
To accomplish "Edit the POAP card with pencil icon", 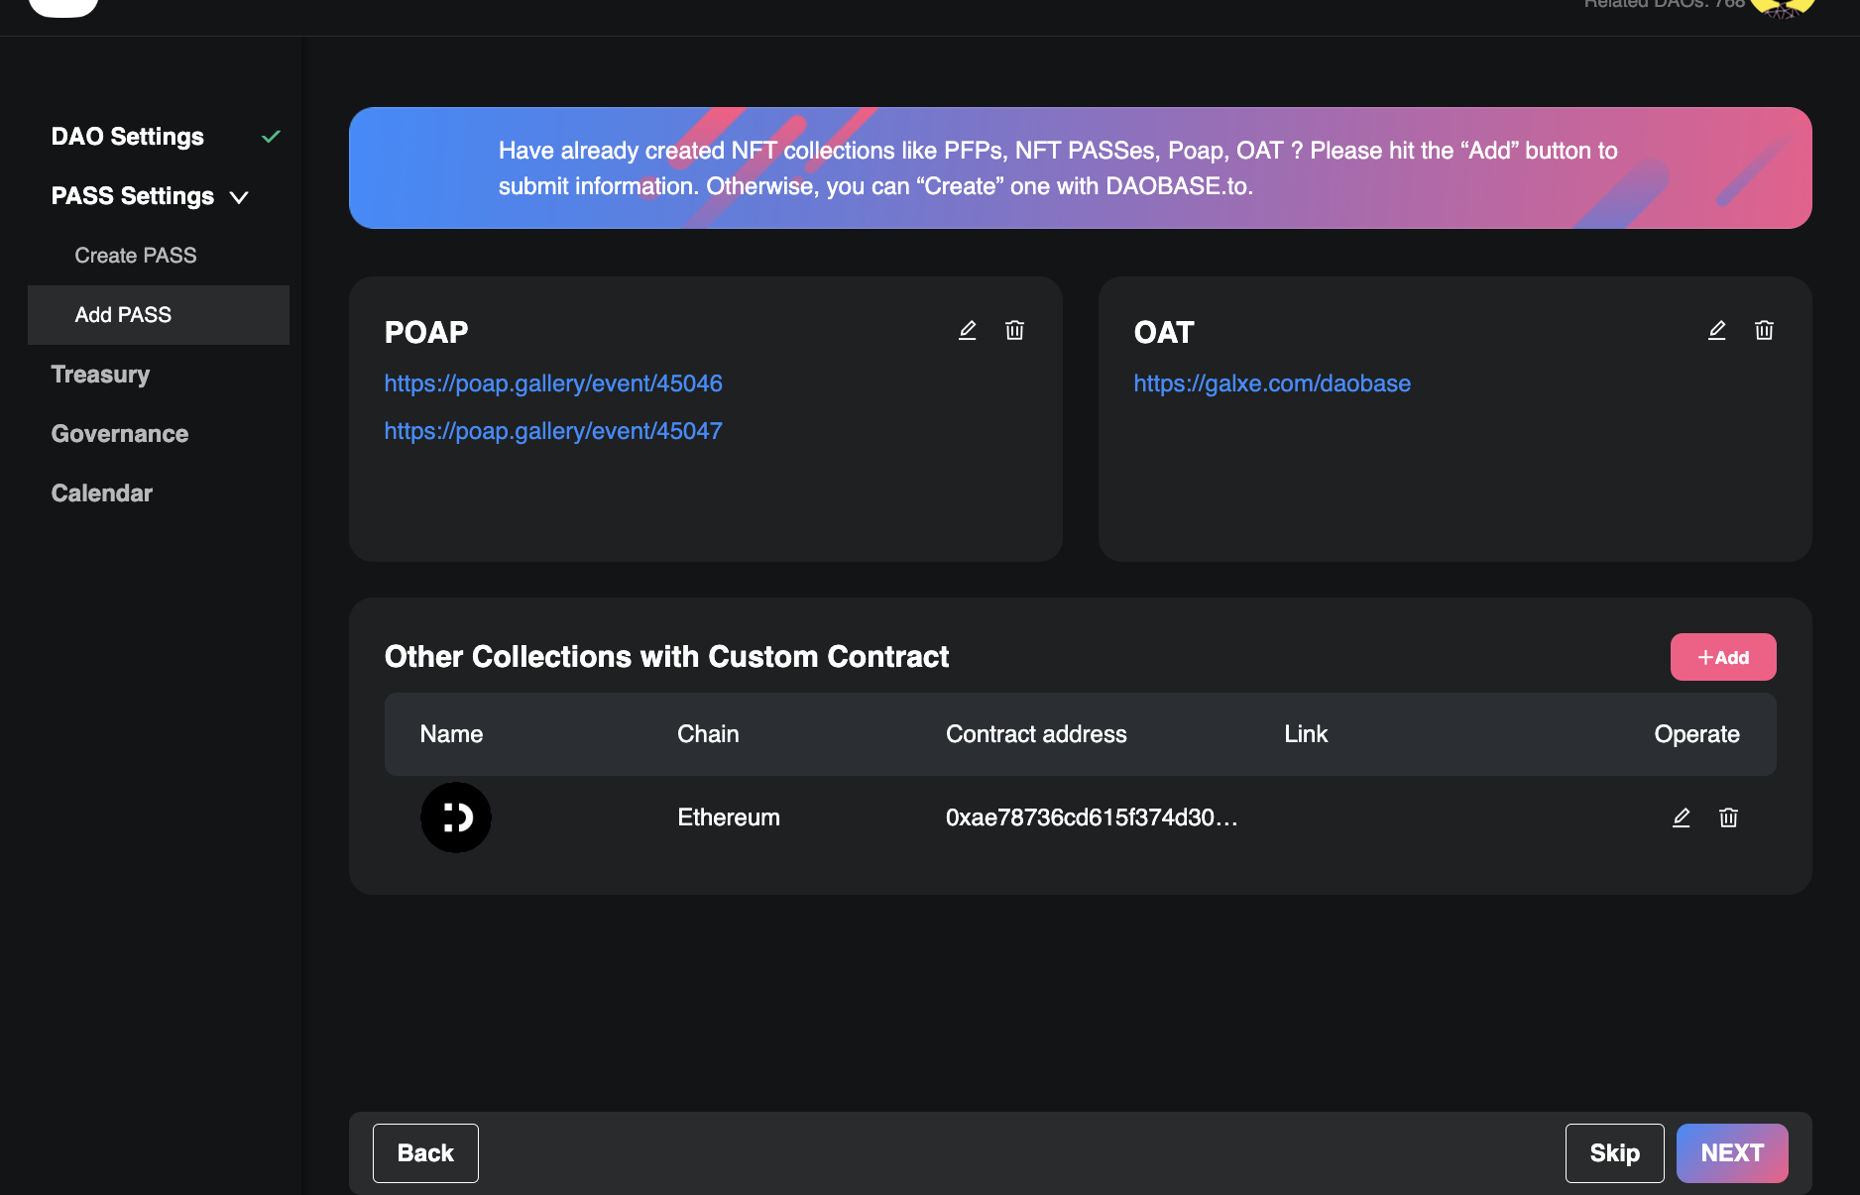I will point(967,331).
